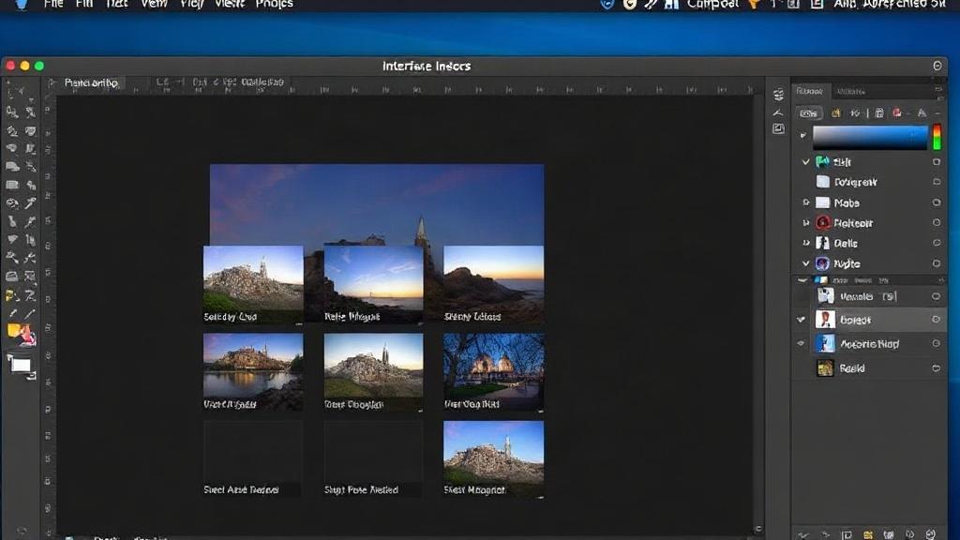Click the small arrow left of the blue gradient
The image size is (960, 540).
coord(803,135)
